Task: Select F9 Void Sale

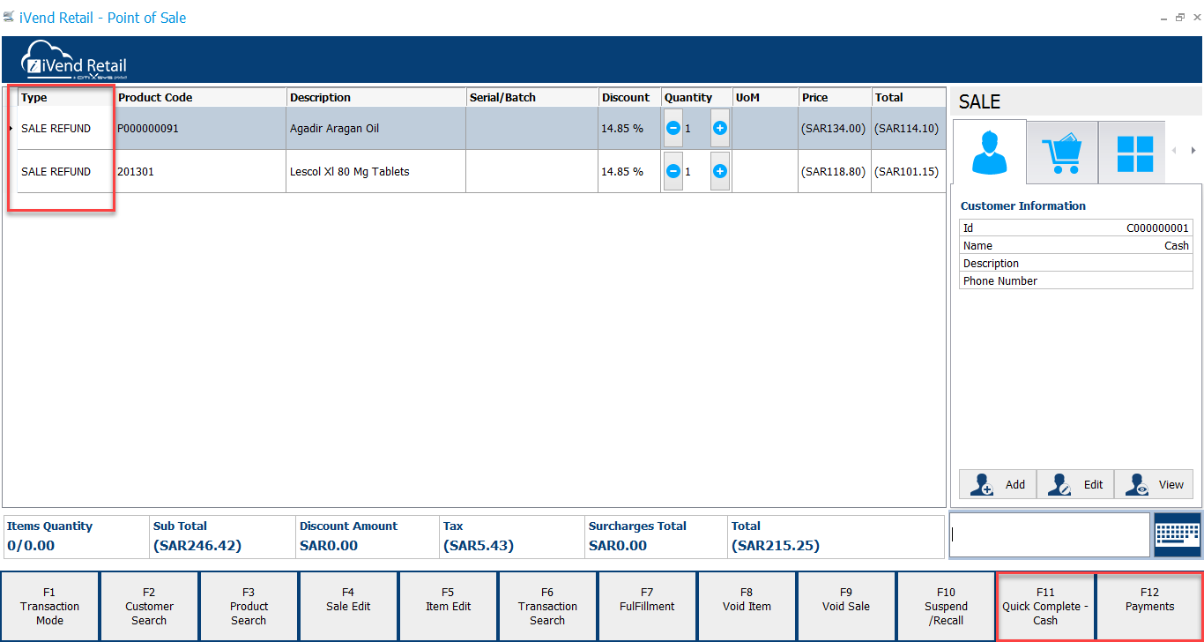Action: tap(846, 606)
